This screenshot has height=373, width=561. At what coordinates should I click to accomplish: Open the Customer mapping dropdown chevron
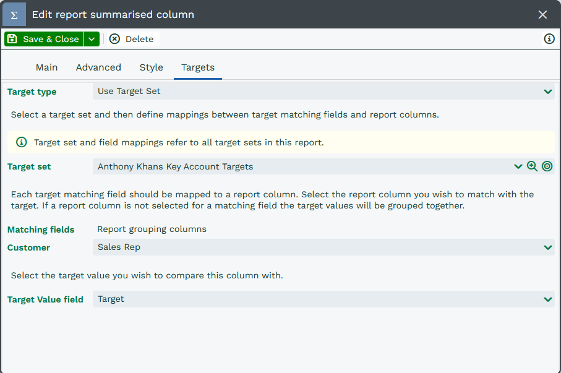click(547, 247)
